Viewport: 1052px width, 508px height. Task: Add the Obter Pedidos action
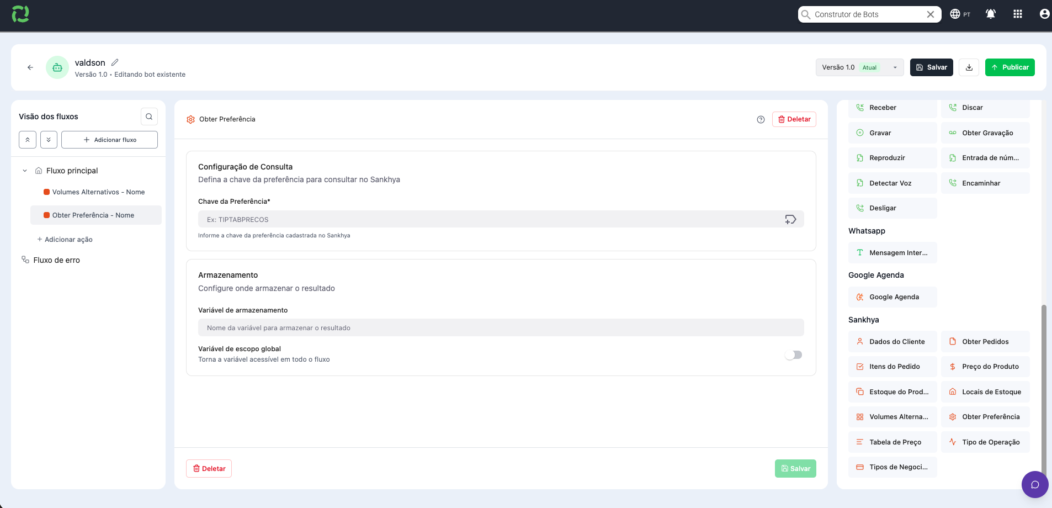coord(985,342)
